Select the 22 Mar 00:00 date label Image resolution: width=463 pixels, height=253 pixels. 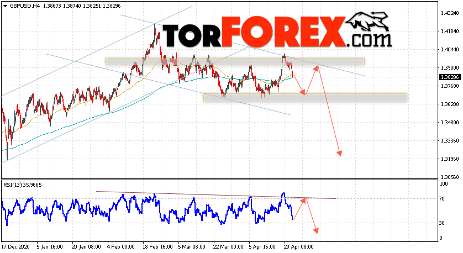point(228,247)
